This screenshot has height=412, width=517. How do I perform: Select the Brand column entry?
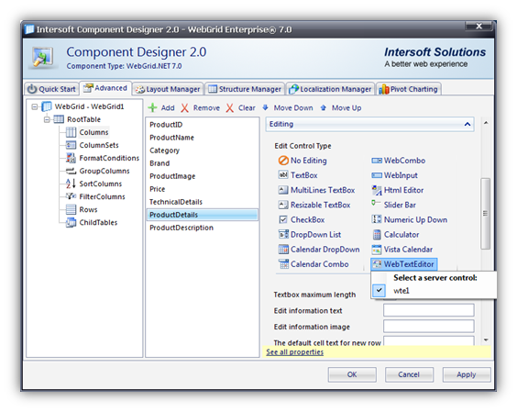pyautogui.click(x=202, y=163)
